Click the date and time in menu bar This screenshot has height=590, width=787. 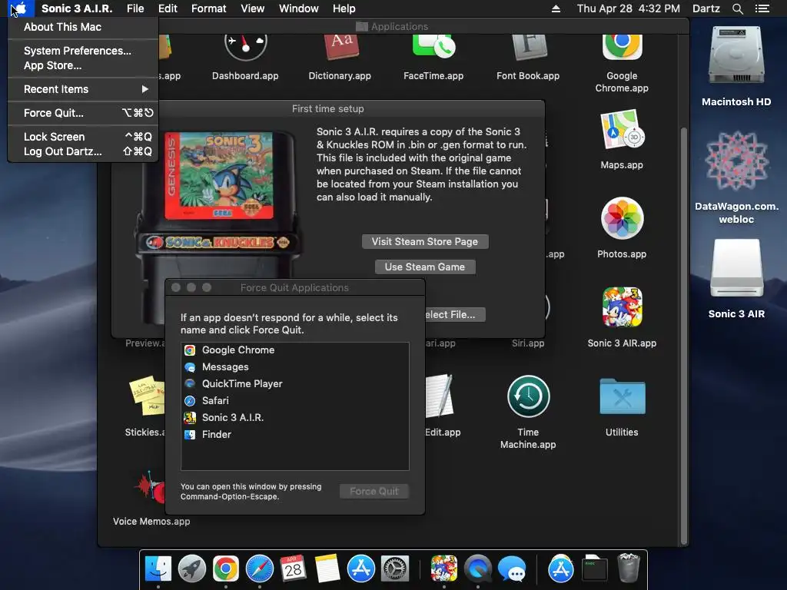point(629,8)
